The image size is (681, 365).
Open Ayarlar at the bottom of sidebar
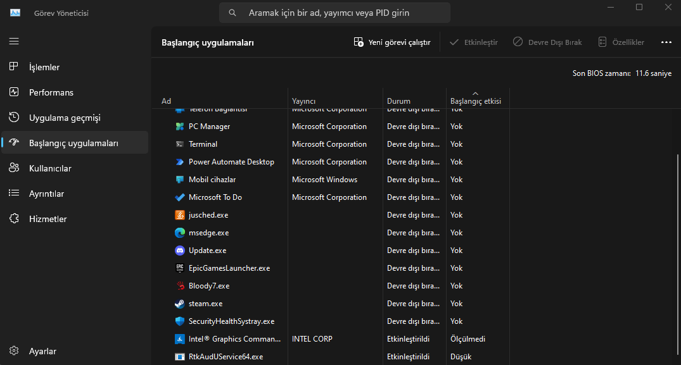42,351
